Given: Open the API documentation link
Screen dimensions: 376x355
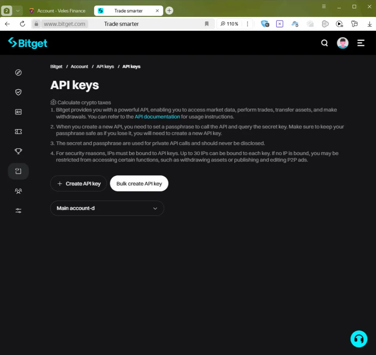Looking at the screenshot, I should (157, 117).
